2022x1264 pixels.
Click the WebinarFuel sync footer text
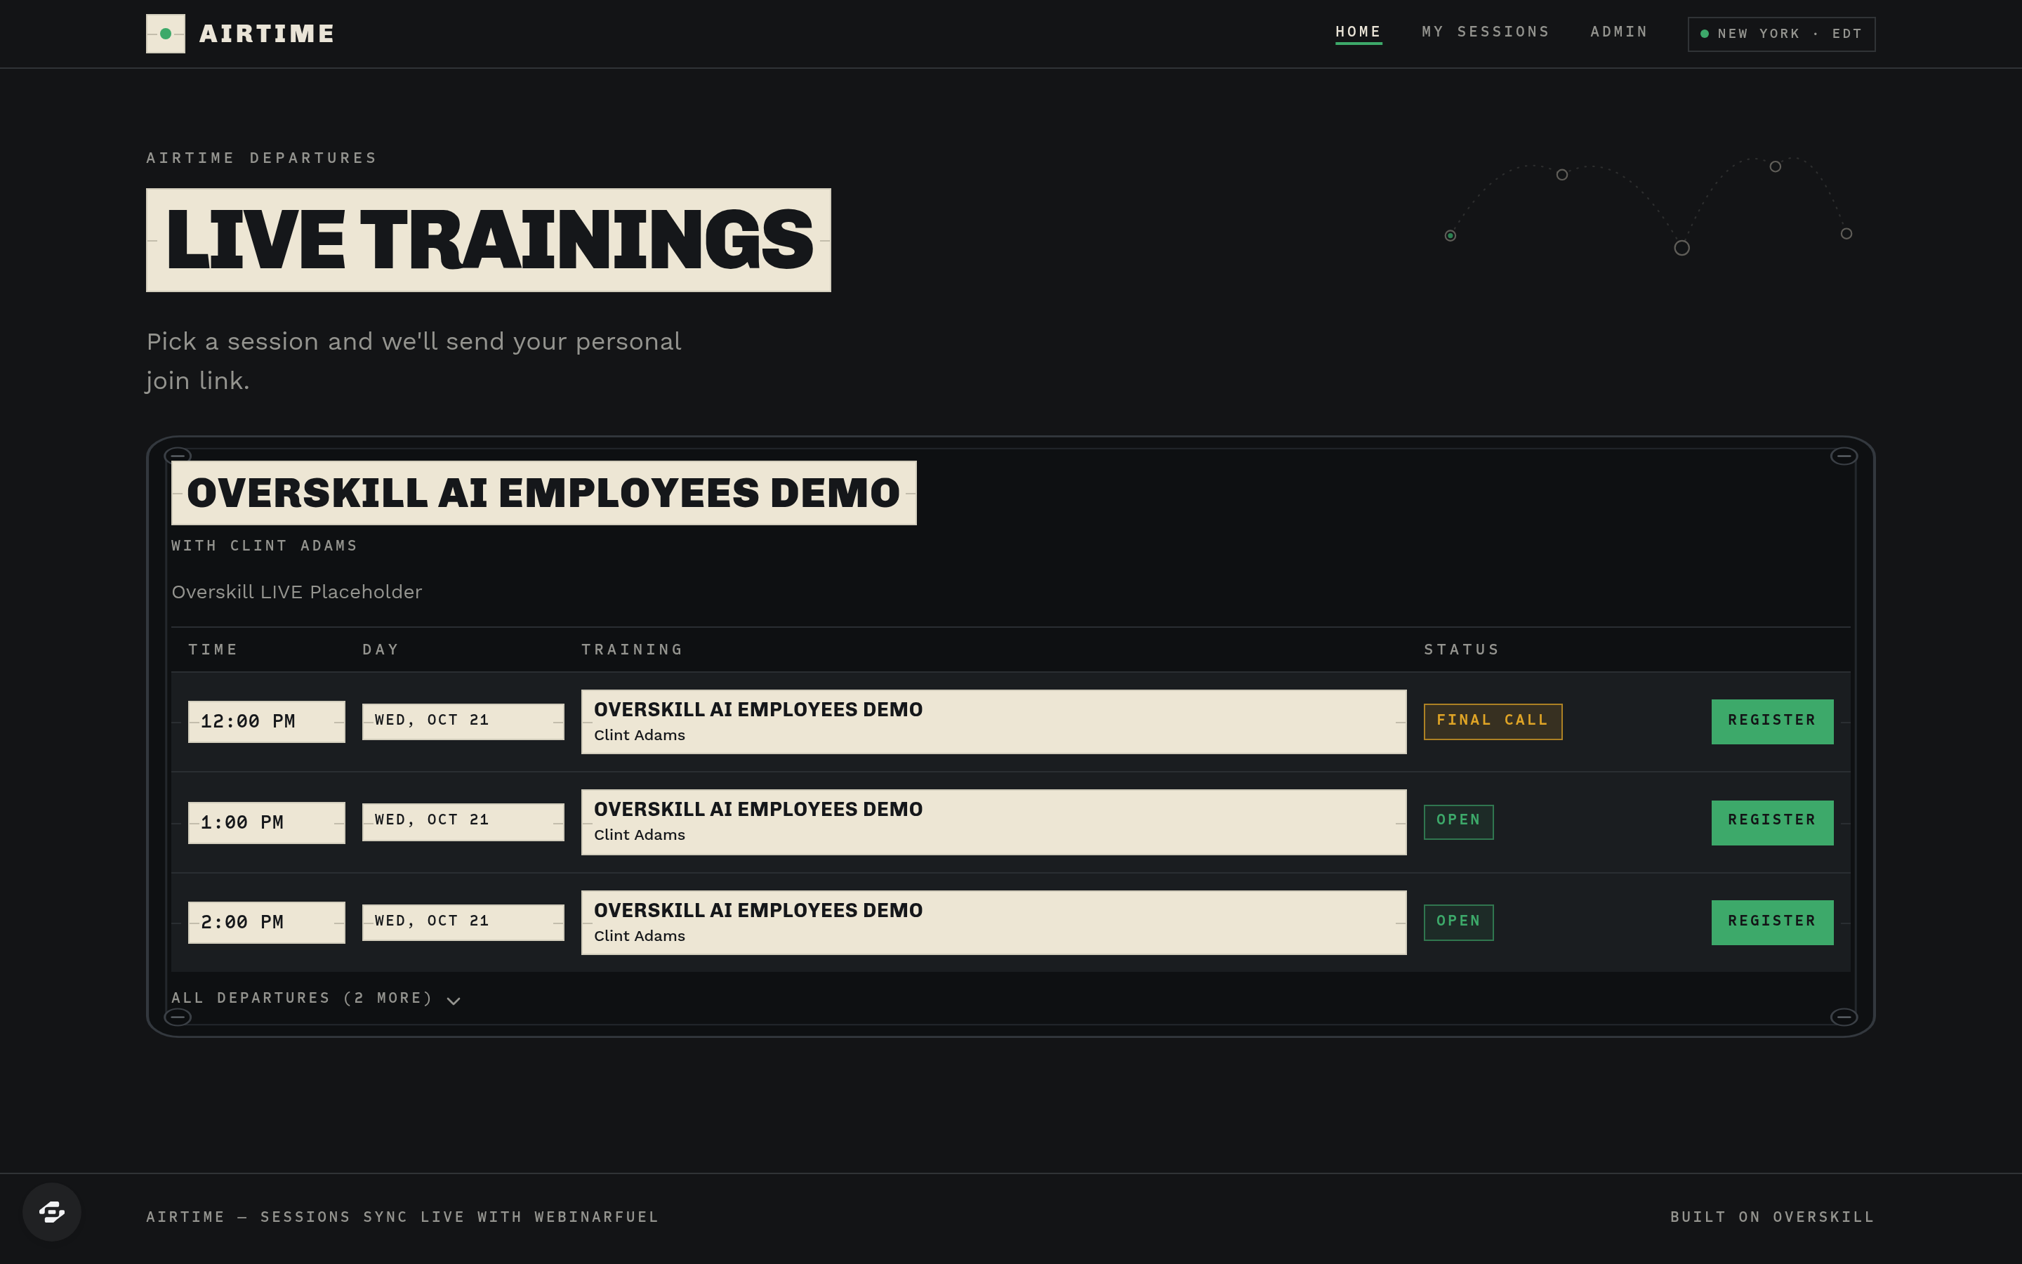click(x=402, y=1216)
